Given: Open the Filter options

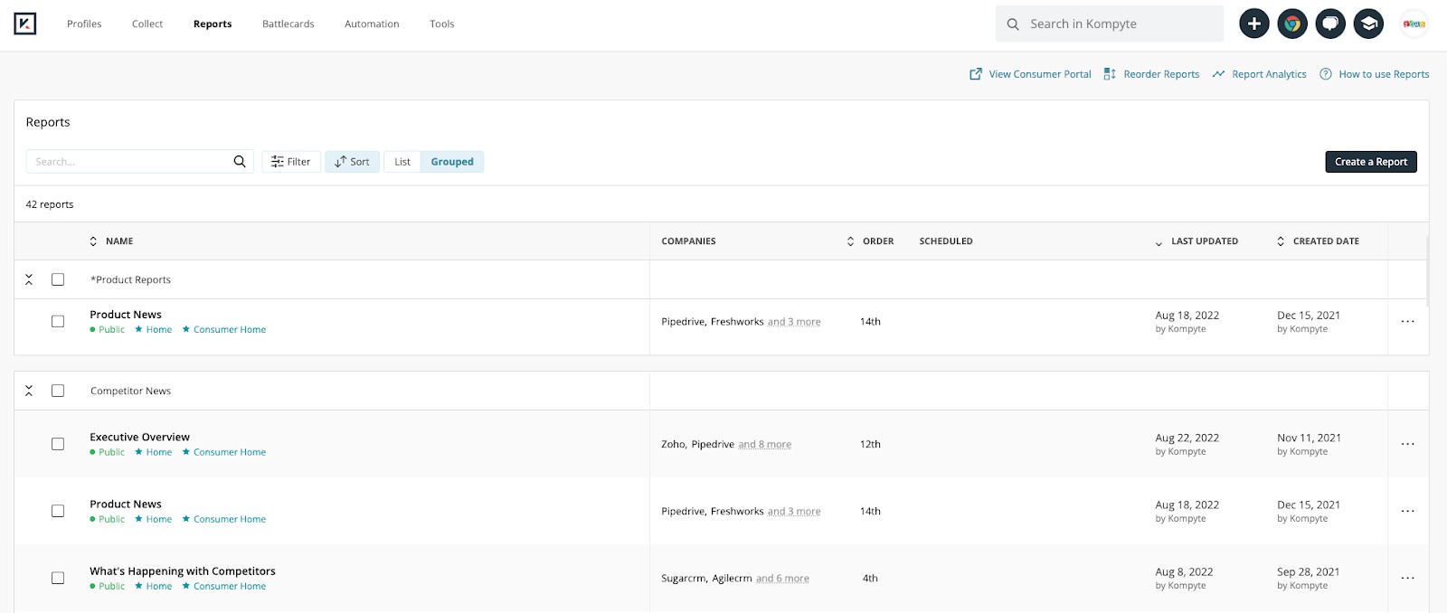Looking at the screenshot, I should click(291, 162).
